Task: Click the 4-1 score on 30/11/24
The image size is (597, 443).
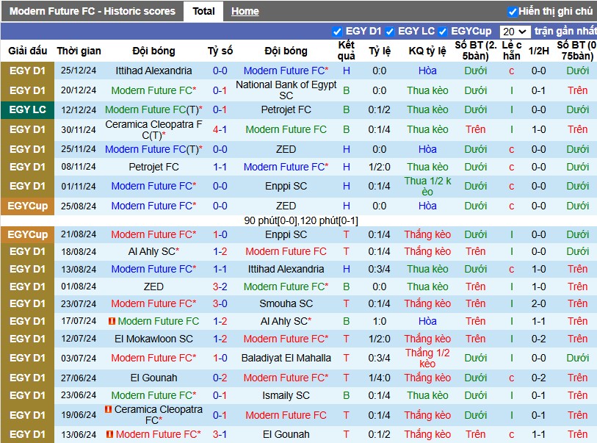Action: tap(220, 129)
